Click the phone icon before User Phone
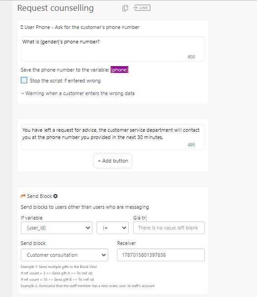This screenshot has height=297, width=257. pyautogui.click(x=22, y=27)
